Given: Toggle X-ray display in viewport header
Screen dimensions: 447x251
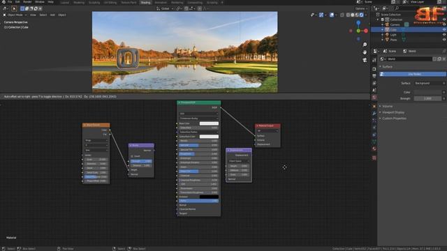Looking at the screenshot, I should pos(342,15).
